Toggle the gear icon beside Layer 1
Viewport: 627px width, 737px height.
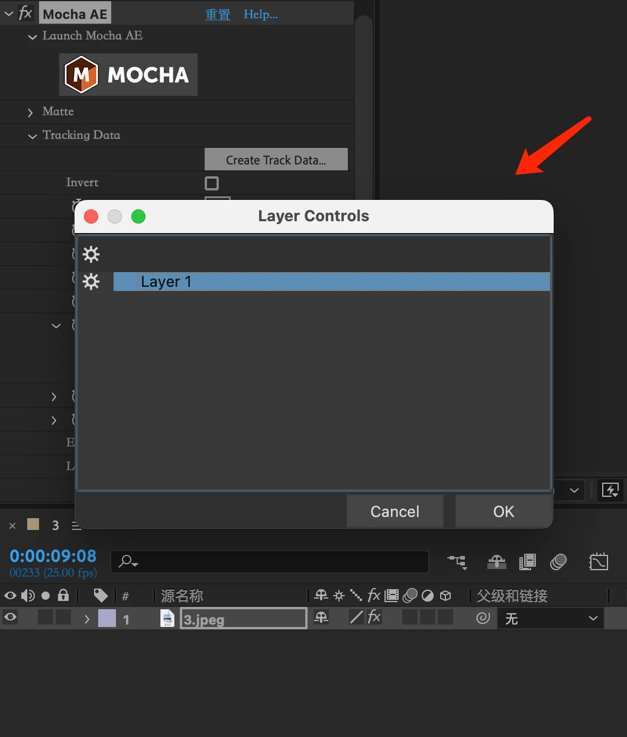click(x=91, y=282)
